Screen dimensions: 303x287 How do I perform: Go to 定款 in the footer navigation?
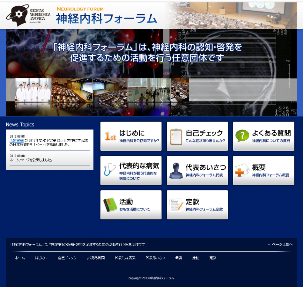point(213,258)
